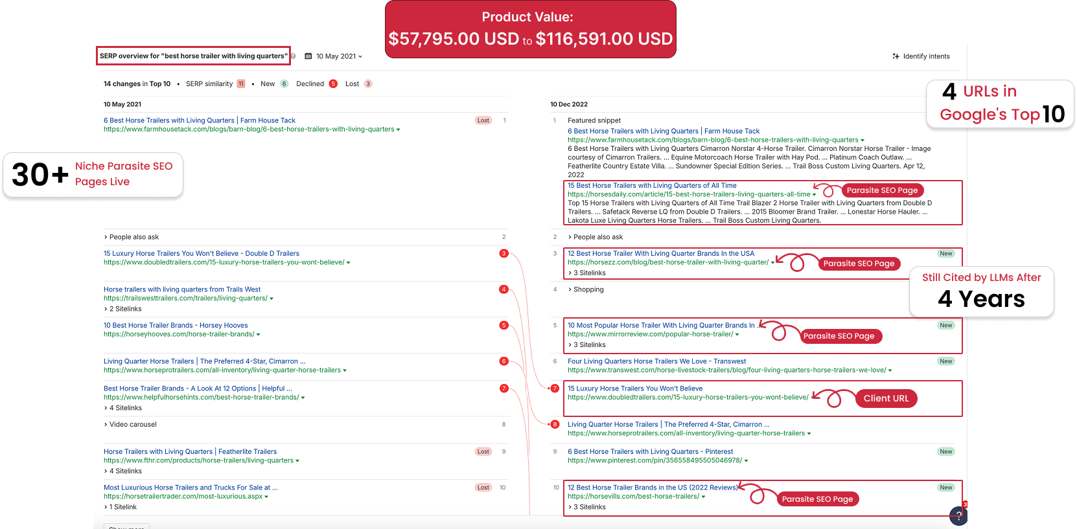Click the calendar icon next to the date

pos(308,56)
